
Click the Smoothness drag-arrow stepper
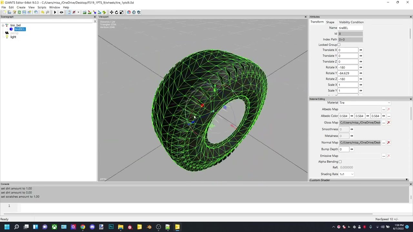pyautogui.click(x=352, y=129)
